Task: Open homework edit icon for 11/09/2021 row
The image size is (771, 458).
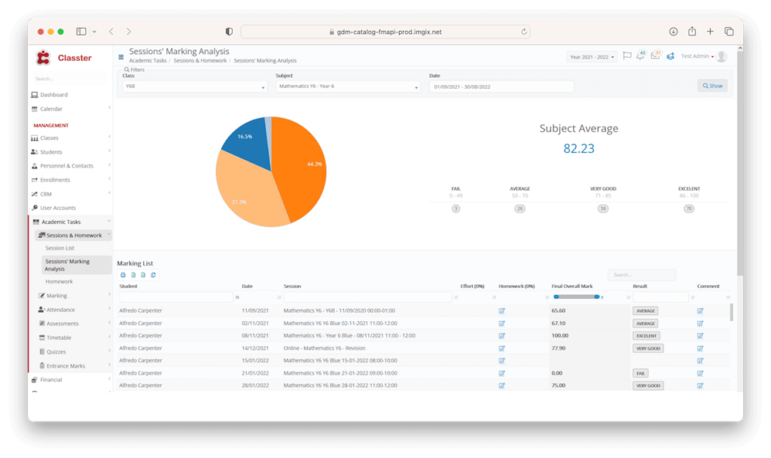Action: click(501, 311)
